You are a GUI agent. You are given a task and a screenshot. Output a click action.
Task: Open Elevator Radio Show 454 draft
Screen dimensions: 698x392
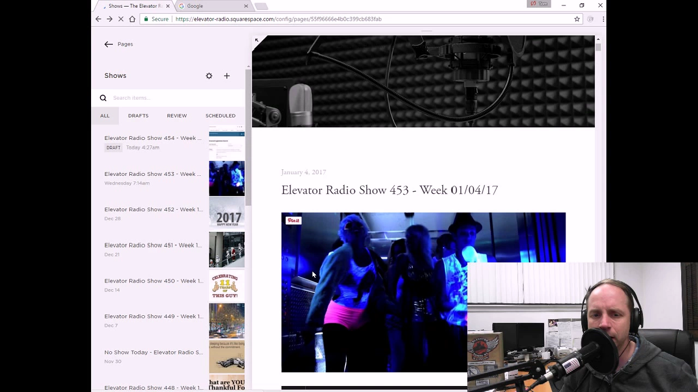coord(168,143)
